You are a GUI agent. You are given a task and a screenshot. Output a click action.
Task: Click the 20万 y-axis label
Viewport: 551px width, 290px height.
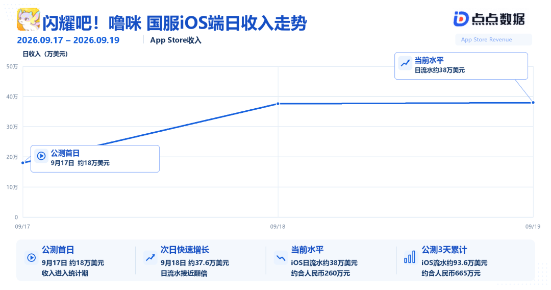click(x=12, y=157)
